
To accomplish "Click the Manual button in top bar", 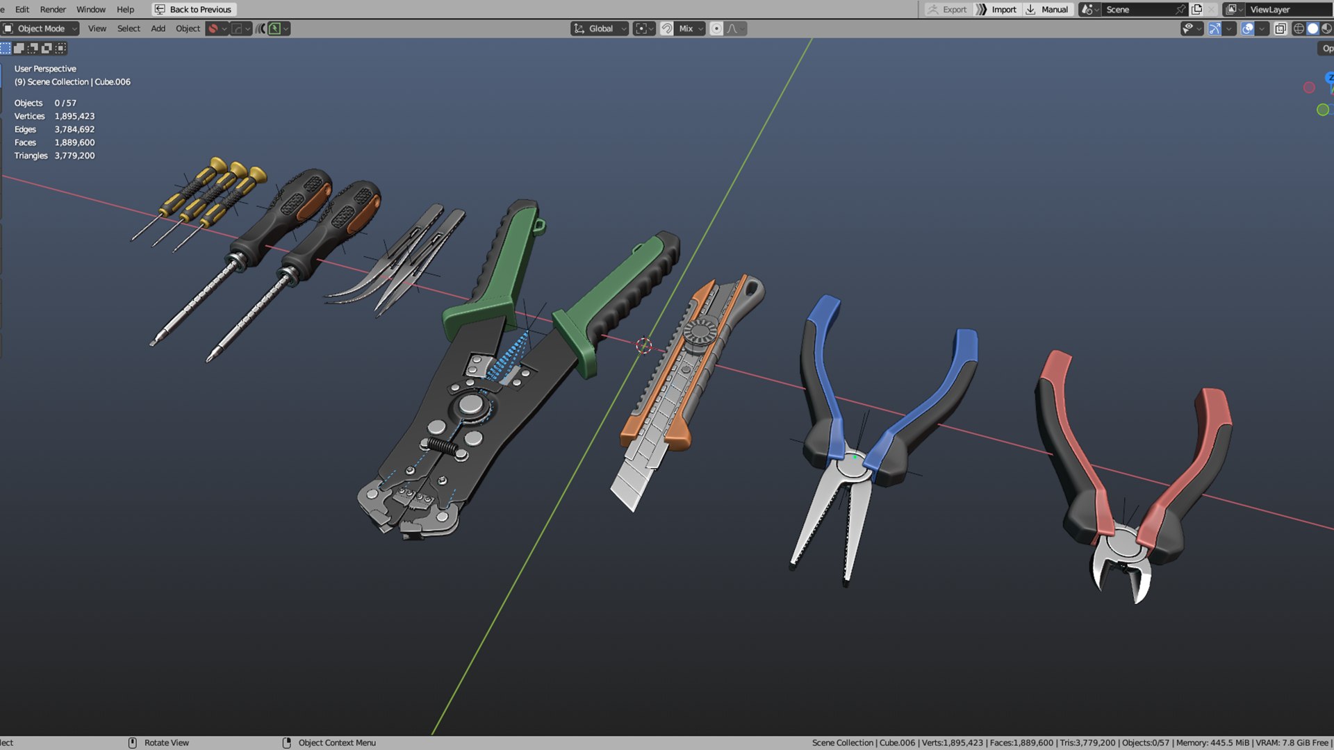I will (x=1047, y=9).
